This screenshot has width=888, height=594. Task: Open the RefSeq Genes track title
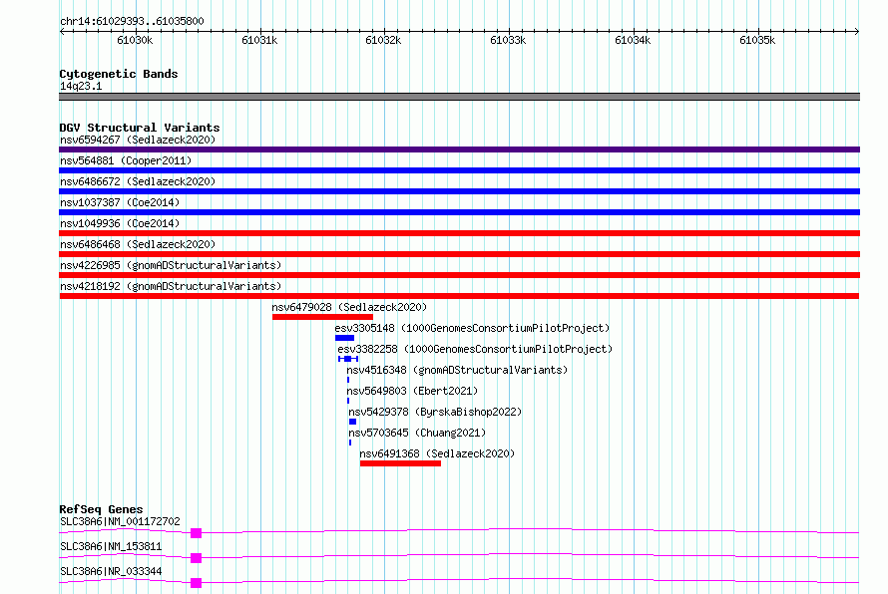click(101, 509)
